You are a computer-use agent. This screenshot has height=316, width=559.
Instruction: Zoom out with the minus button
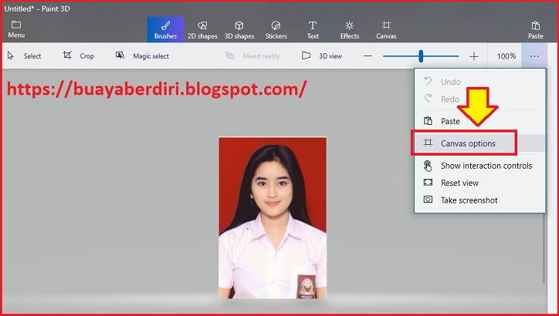(x=368, y=55)
